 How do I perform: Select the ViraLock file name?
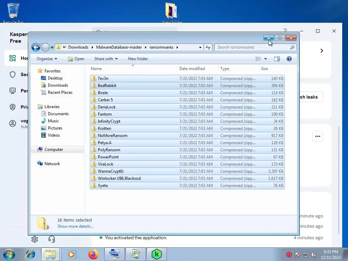coord(105,164)
